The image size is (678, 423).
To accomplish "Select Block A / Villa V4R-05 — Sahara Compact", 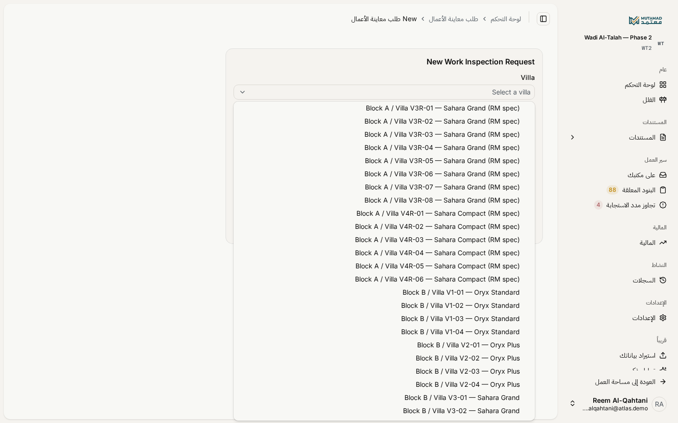I will [x=384, y=266].
